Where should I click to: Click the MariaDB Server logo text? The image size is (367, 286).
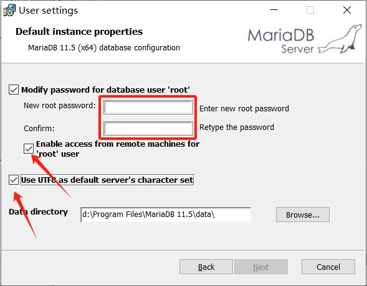click(281, 41)
